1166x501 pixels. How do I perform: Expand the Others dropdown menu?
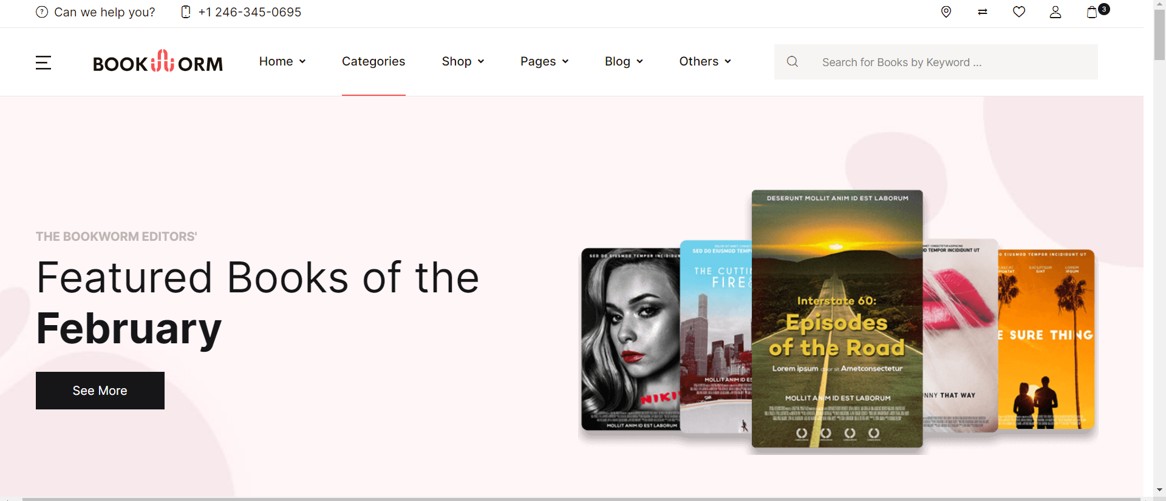click(705, 61)
